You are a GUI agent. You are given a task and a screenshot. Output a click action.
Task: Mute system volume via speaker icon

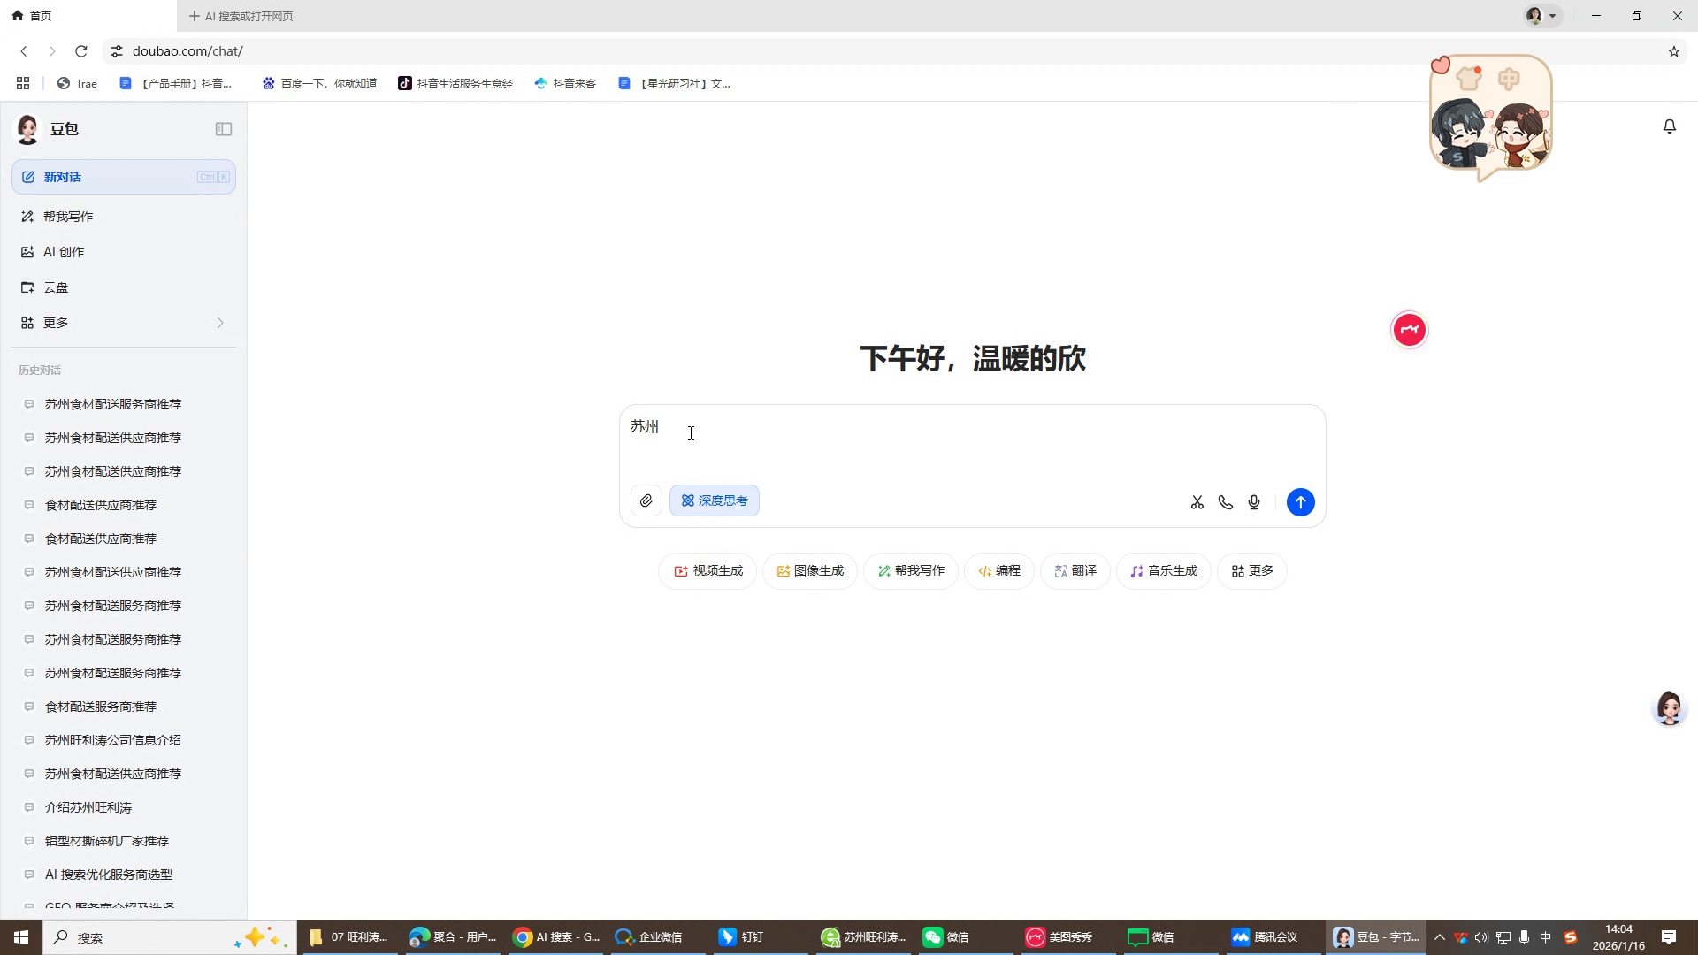click(x=1480, y=937)
